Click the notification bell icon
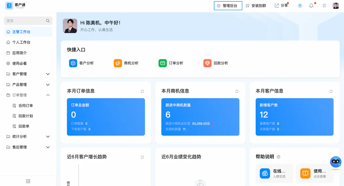Viewport: 344px width, 186px height. 311,6
